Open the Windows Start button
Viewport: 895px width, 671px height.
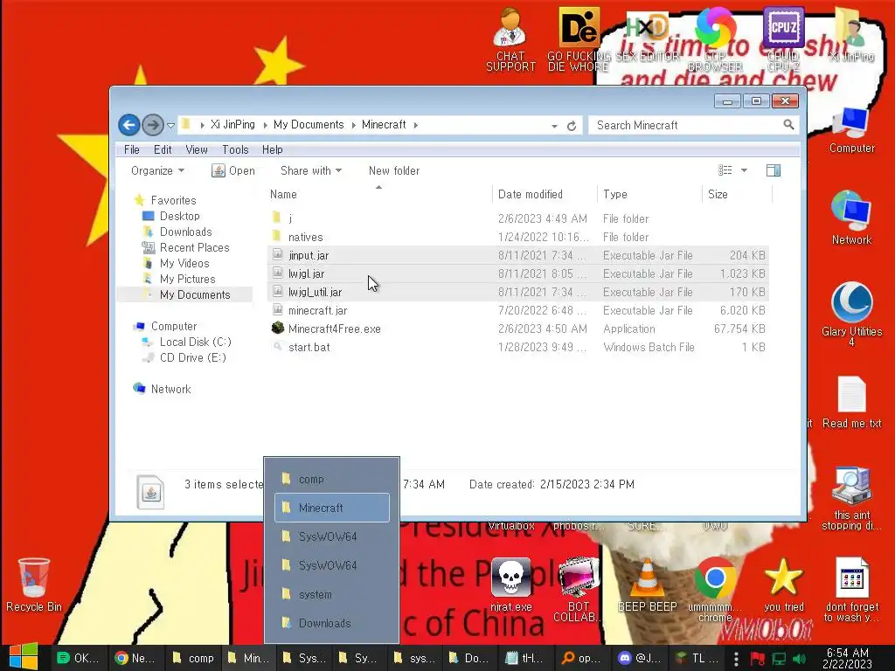(x=24, y=657)
